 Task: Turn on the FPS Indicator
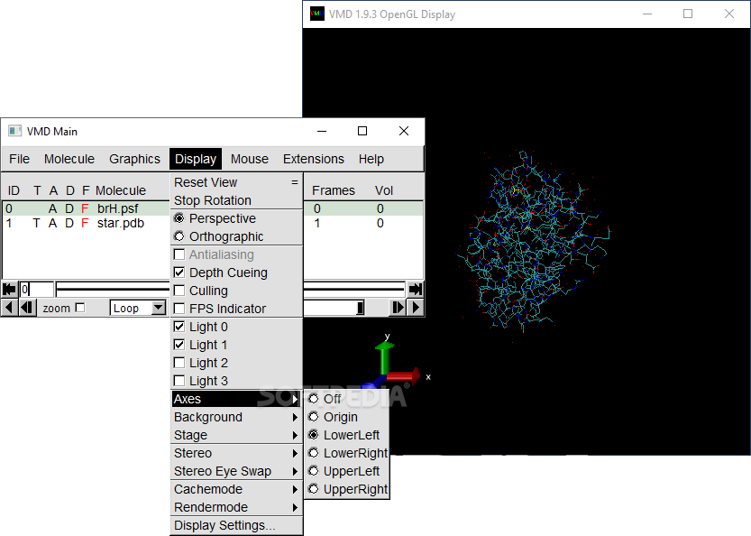[x=179, y=309]
